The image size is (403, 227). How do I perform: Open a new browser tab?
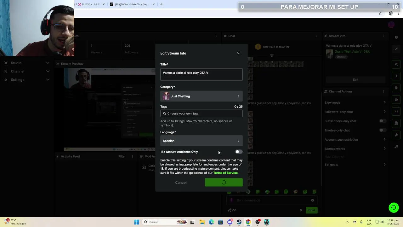point(161,4)
